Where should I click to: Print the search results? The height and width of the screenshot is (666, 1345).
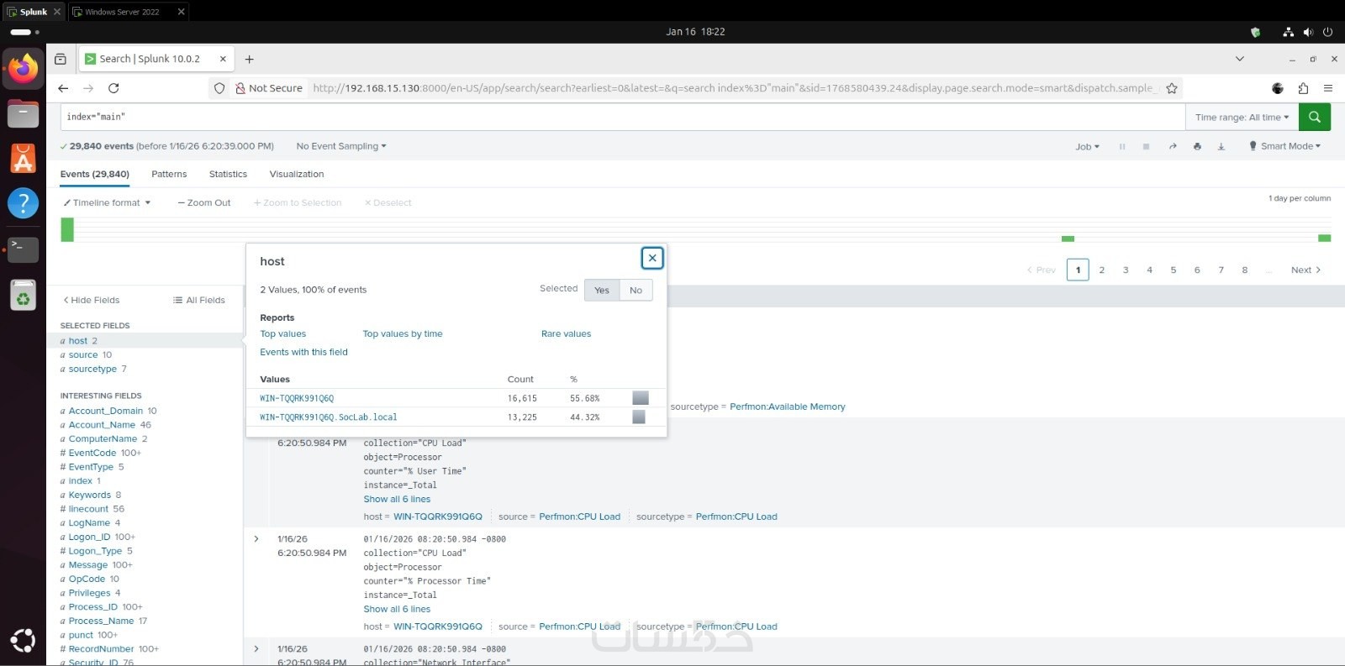1197,146
